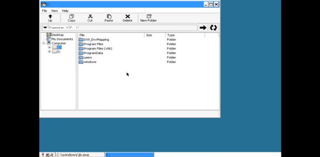Expand the C: drive tree node
The image size is (320, 157).
pos(49,48)
